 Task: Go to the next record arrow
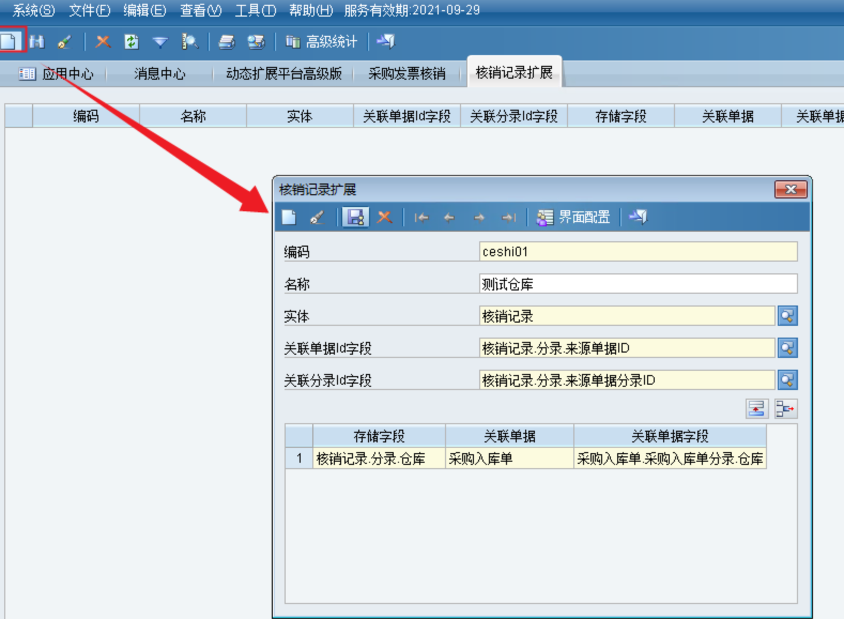tap(479, 218)
